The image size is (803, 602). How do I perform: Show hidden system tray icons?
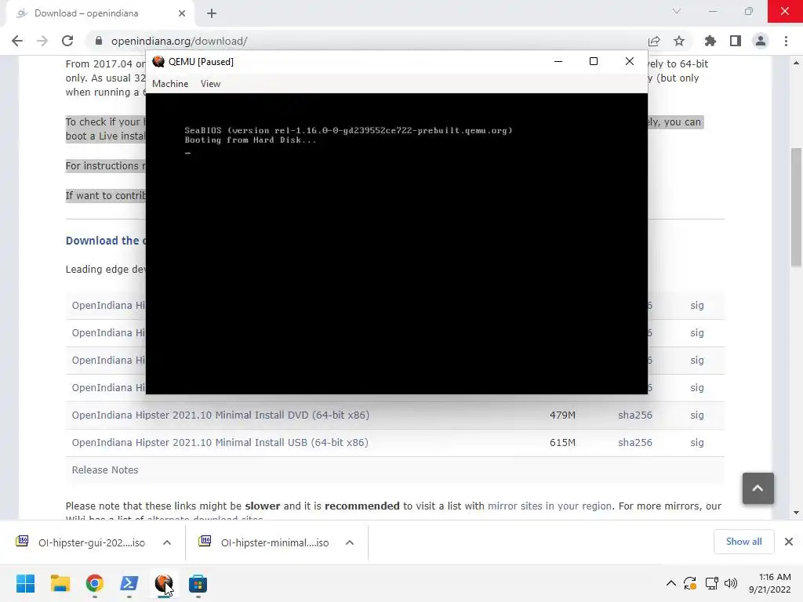[x=671, y=583]
